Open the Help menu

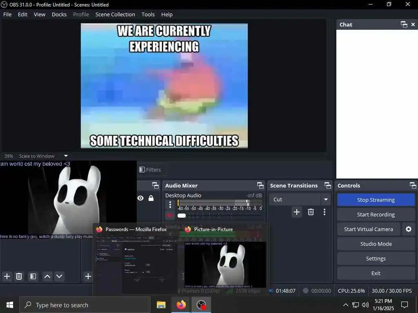pos(167,14)
